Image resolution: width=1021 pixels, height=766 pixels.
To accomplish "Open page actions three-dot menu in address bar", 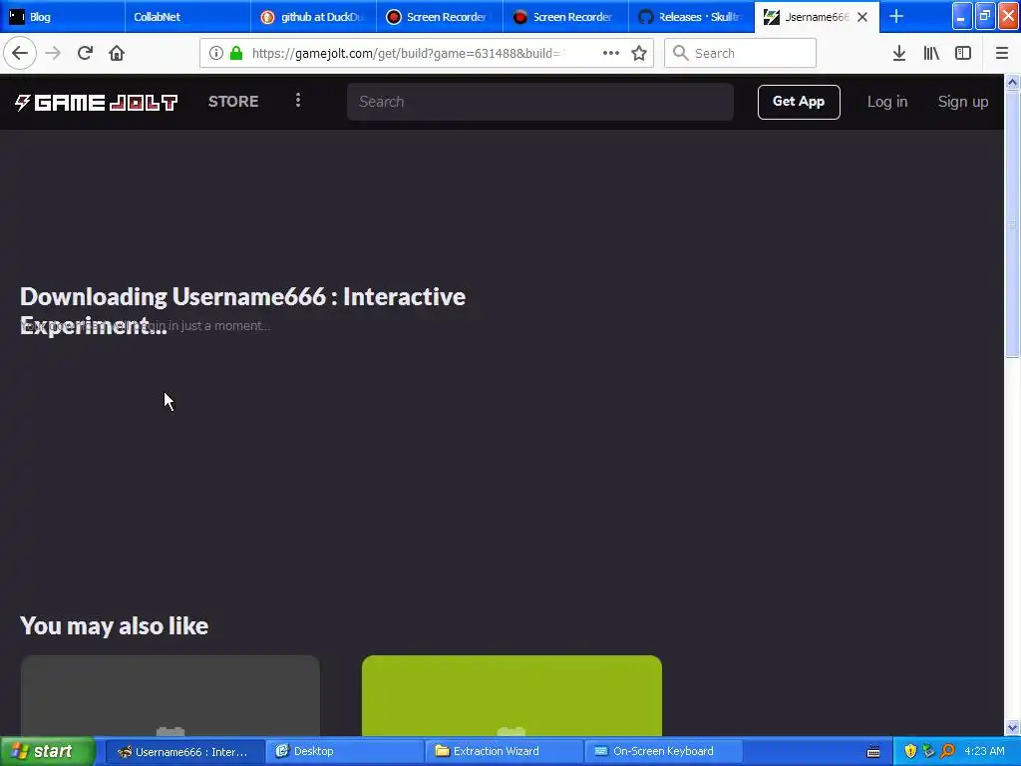I will (x=611, y=53).
